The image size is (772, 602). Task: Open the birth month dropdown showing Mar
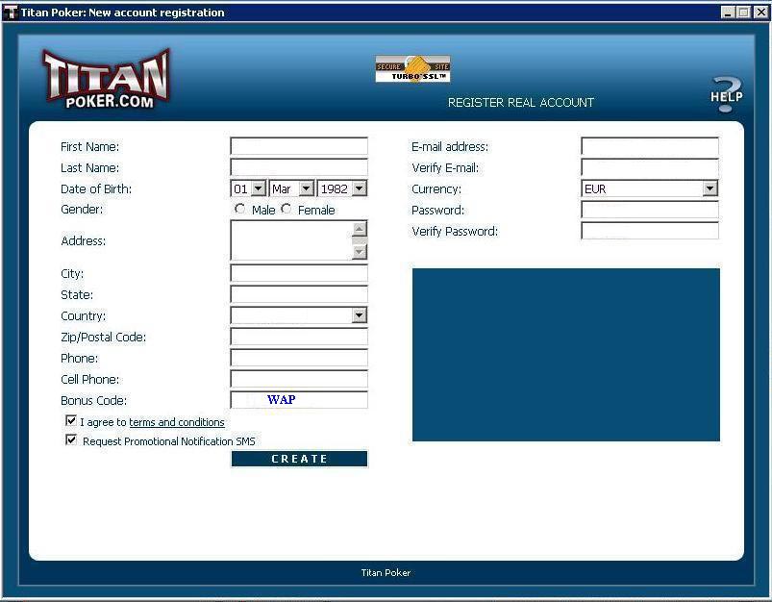(307, 188)
